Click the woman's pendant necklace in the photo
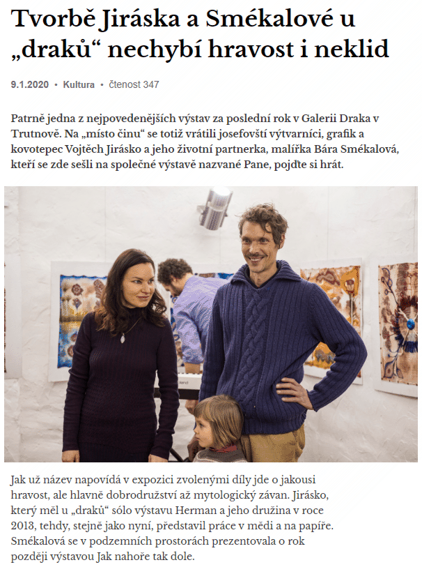Image resolution: width=422 pixels, height=567 pixels. pyautogui.click(x=123, y=339)
